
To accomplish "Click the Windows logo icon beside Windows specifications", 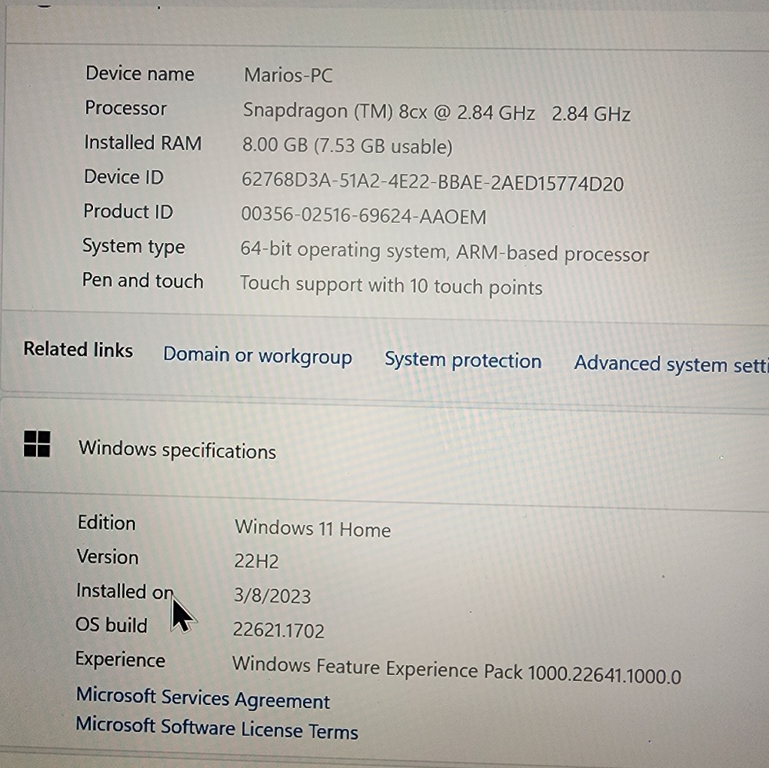I will coord(36,446).
